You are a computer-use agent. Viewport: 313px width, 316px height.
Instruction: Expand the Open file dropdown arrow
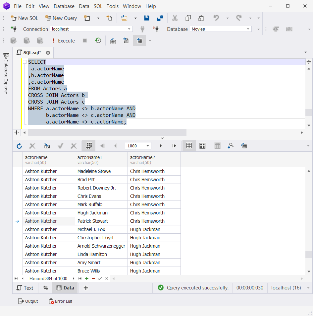coord(135,18)
